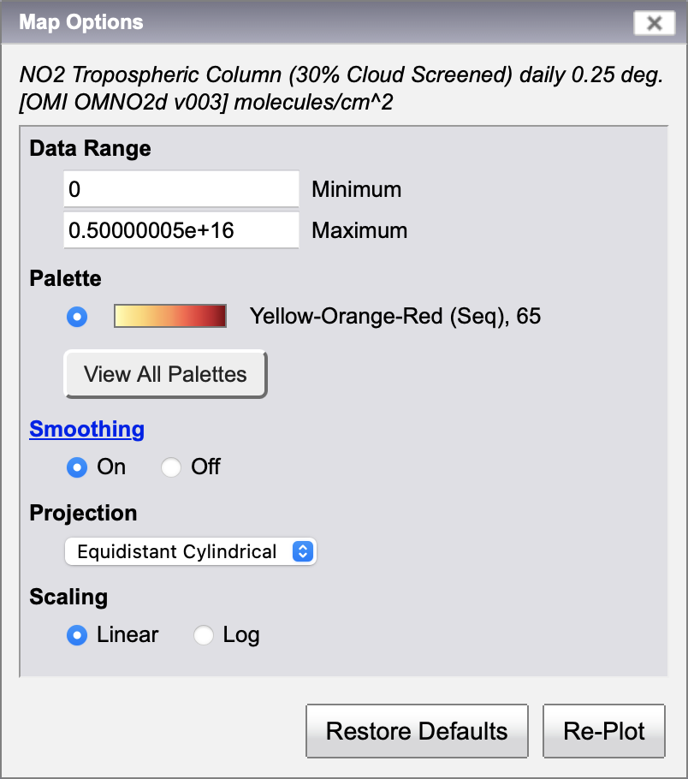688x779 pixels.
Task: Click the Maximum data range field
Action: pos(181,230)
